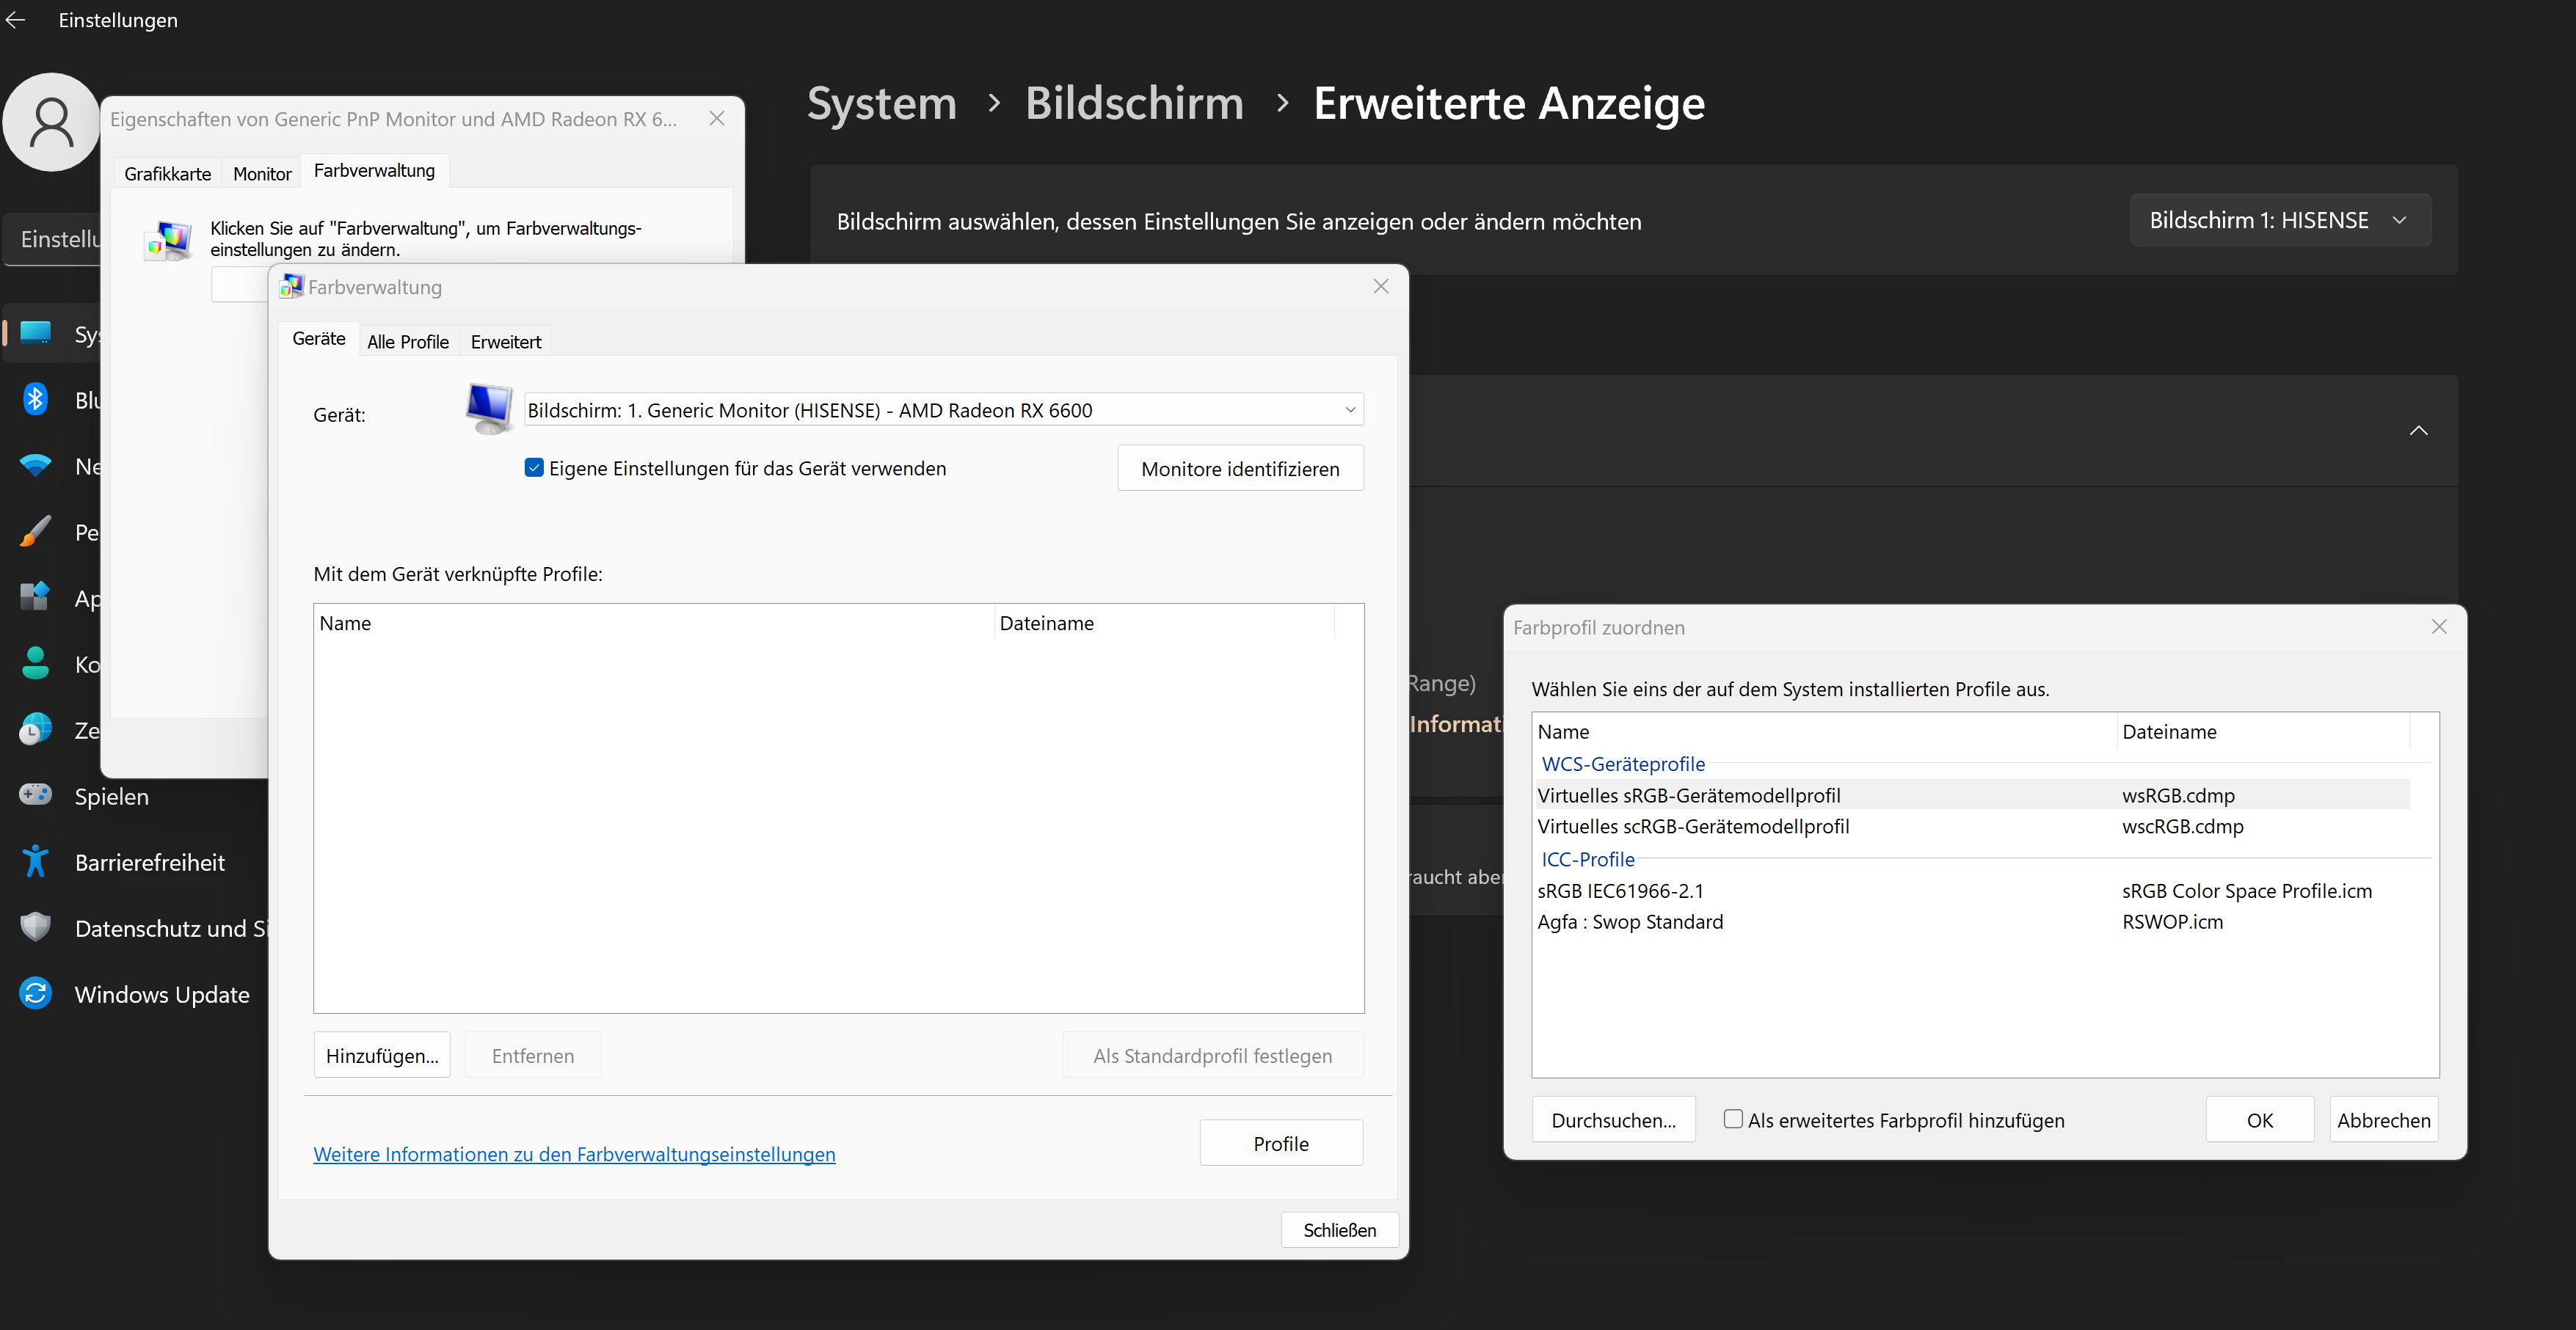Confirm with OK in Farbprofil zuordnen

click(x=2260, y=1120)
